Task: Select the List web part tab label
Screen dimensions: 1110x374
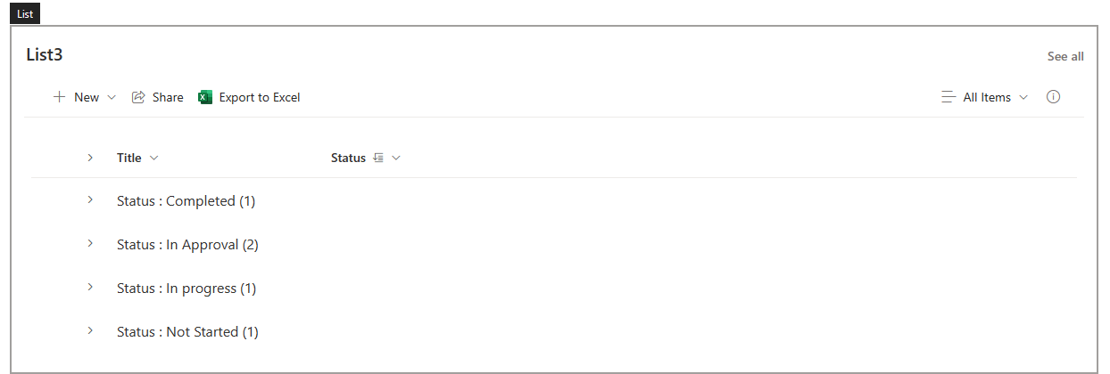Action: pos(25,14)
